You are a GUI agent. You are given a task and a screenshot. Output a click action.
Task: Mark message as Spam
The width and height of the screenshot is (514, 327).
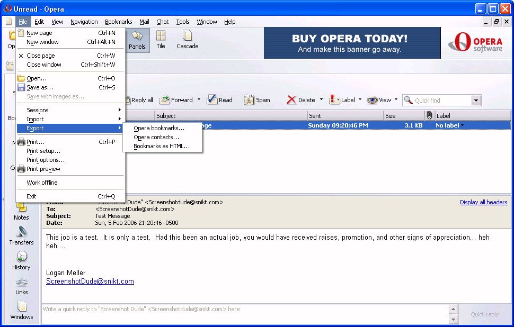coord(257,100)
